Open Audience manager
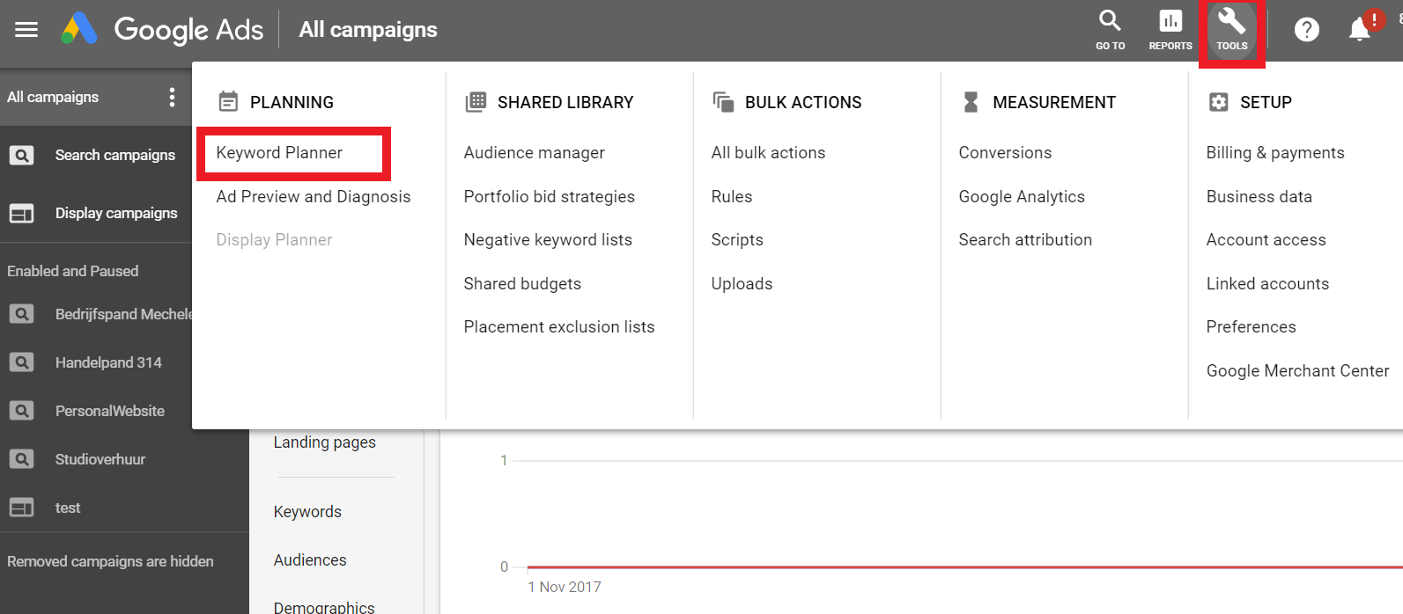The image size is (1403, 614). click(534, 153)
